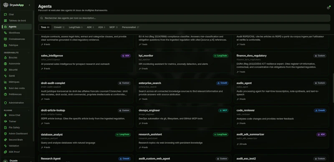Open the SDK Proof plugin icon
The width and height of the screenshot is (334, 162).
(5, 152)
